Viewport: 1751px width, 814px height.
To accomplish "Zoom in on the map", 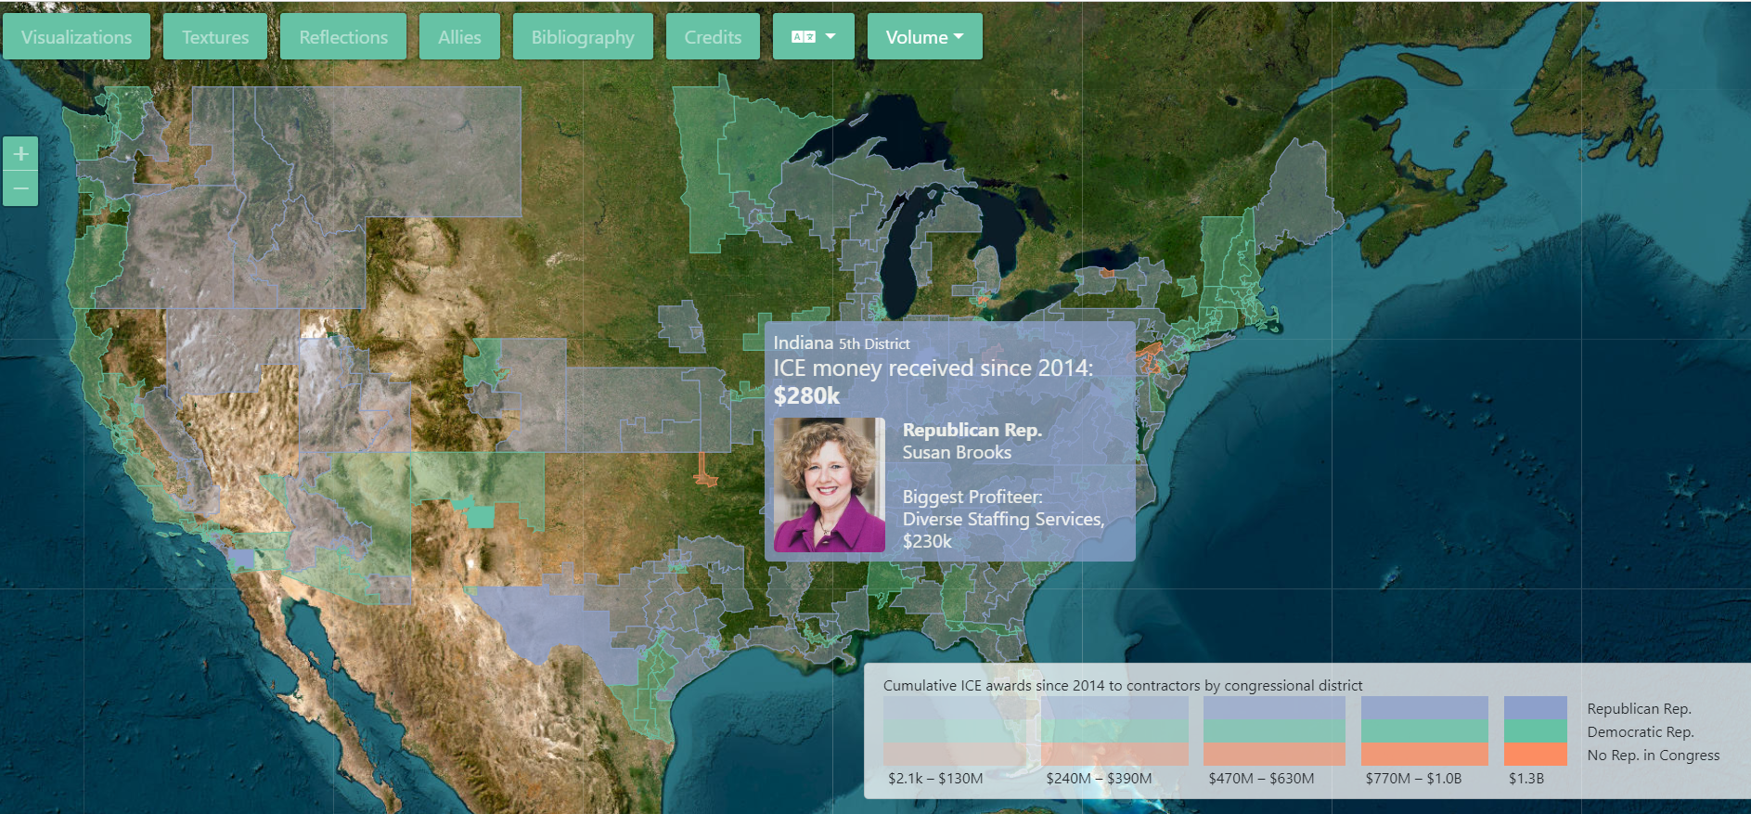I will coord(20,154).
